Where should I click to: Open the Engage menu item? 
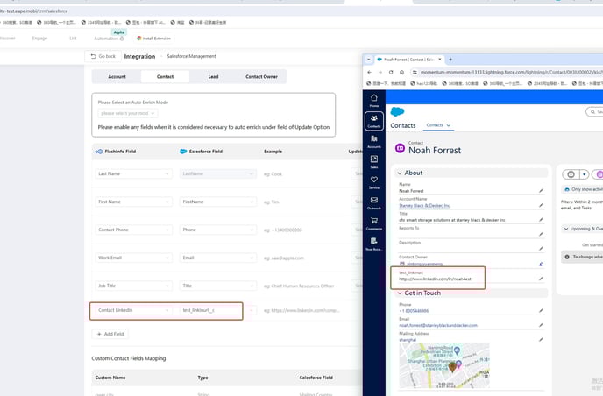(39, 39)
